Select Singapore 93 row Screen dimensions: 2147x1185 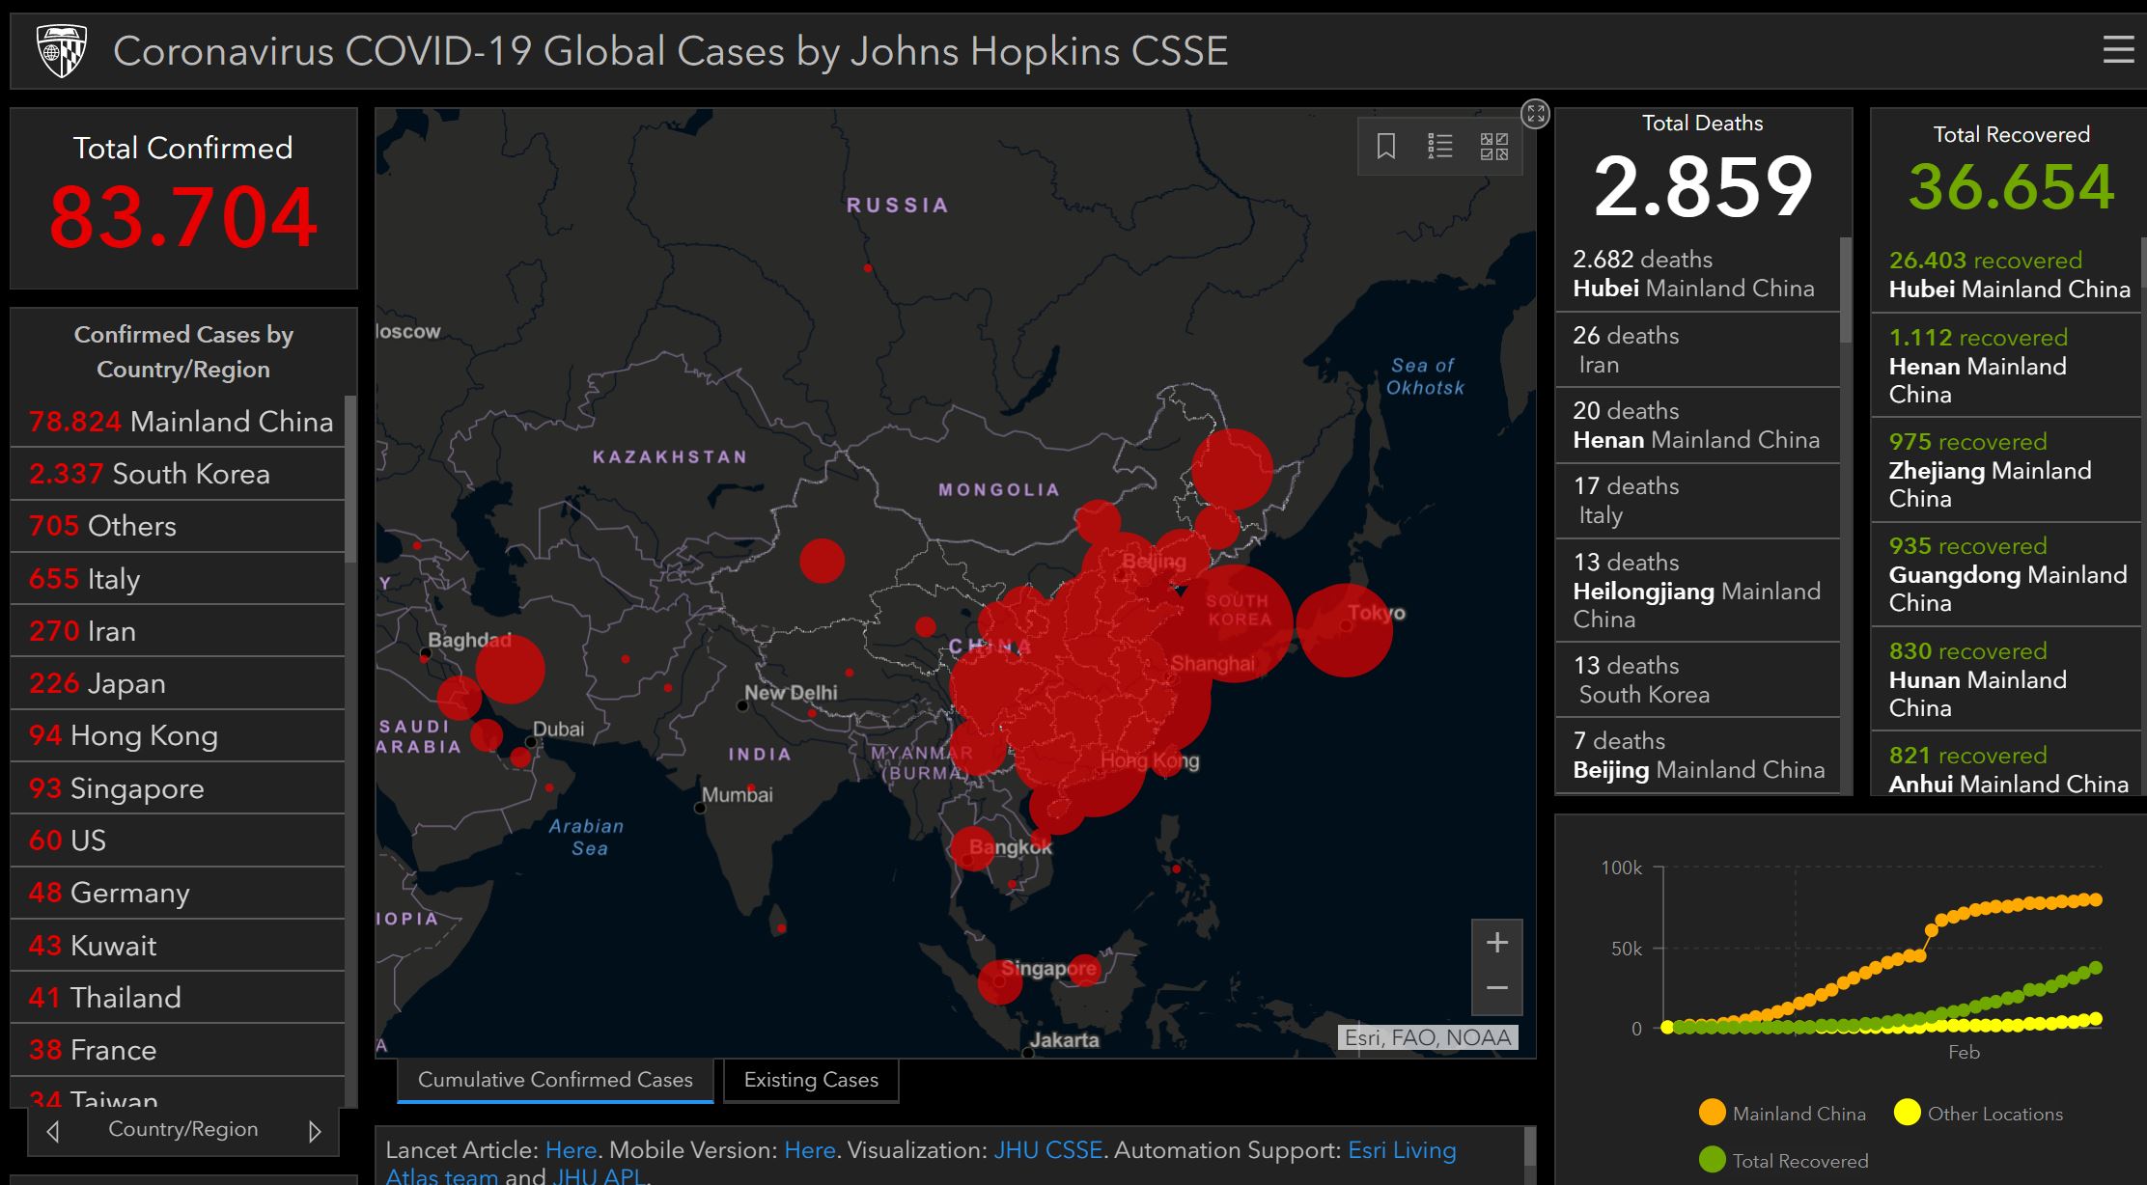click(178, 788)
